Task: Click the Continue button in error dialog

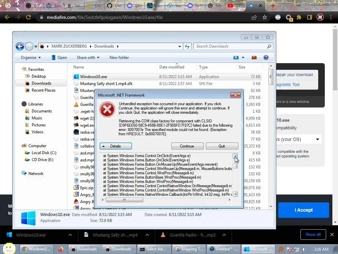Action: (x=187, y=146)
